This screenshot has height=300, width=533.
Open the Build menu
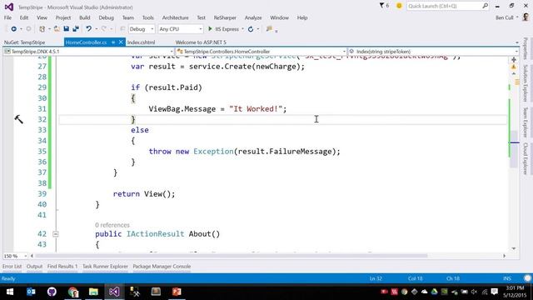coord(85,17)
